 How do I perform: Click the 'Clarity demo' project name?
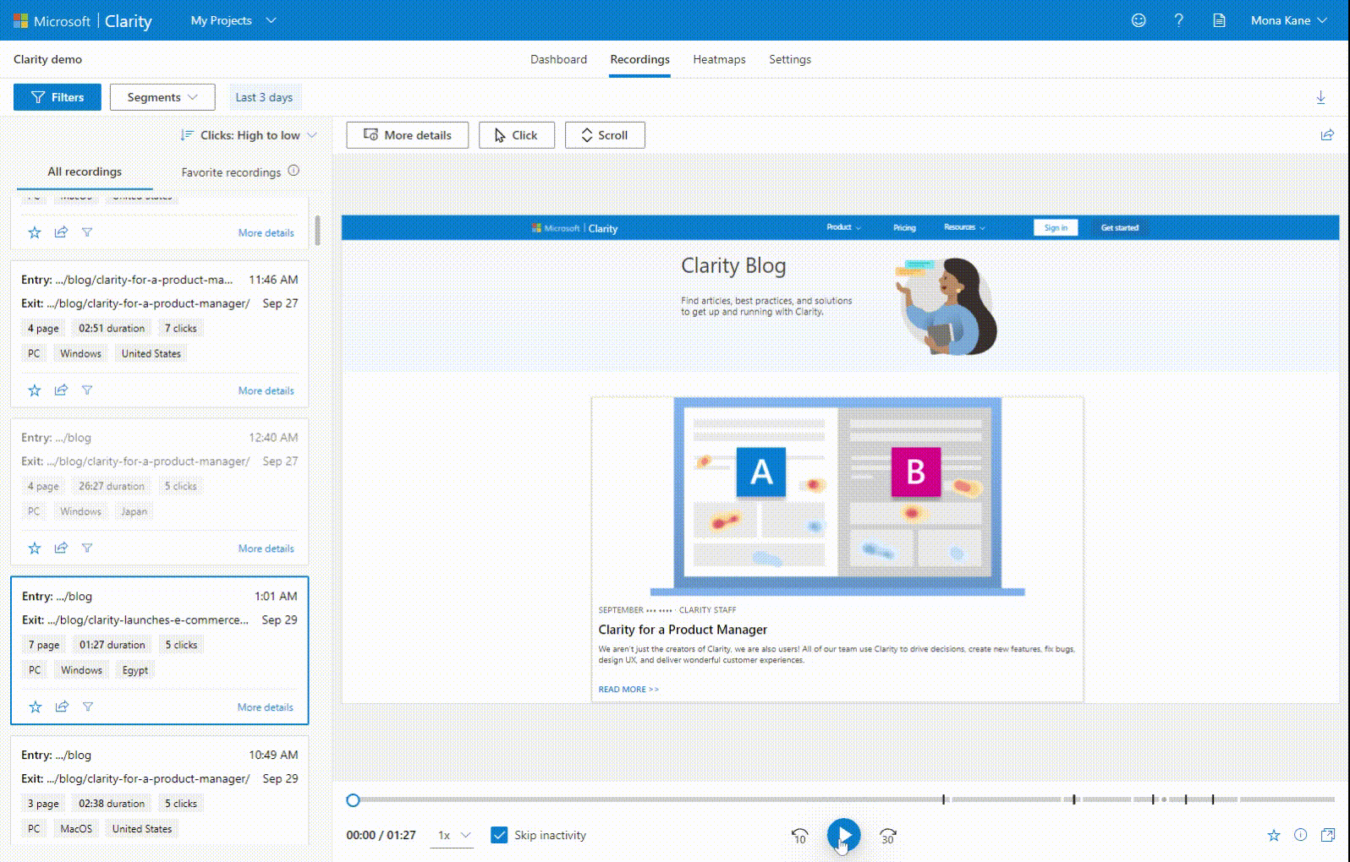coord(47,59)
